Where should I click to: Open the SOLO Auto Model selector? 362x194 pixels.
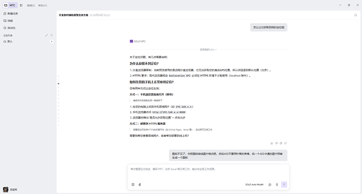coord(254,185)
